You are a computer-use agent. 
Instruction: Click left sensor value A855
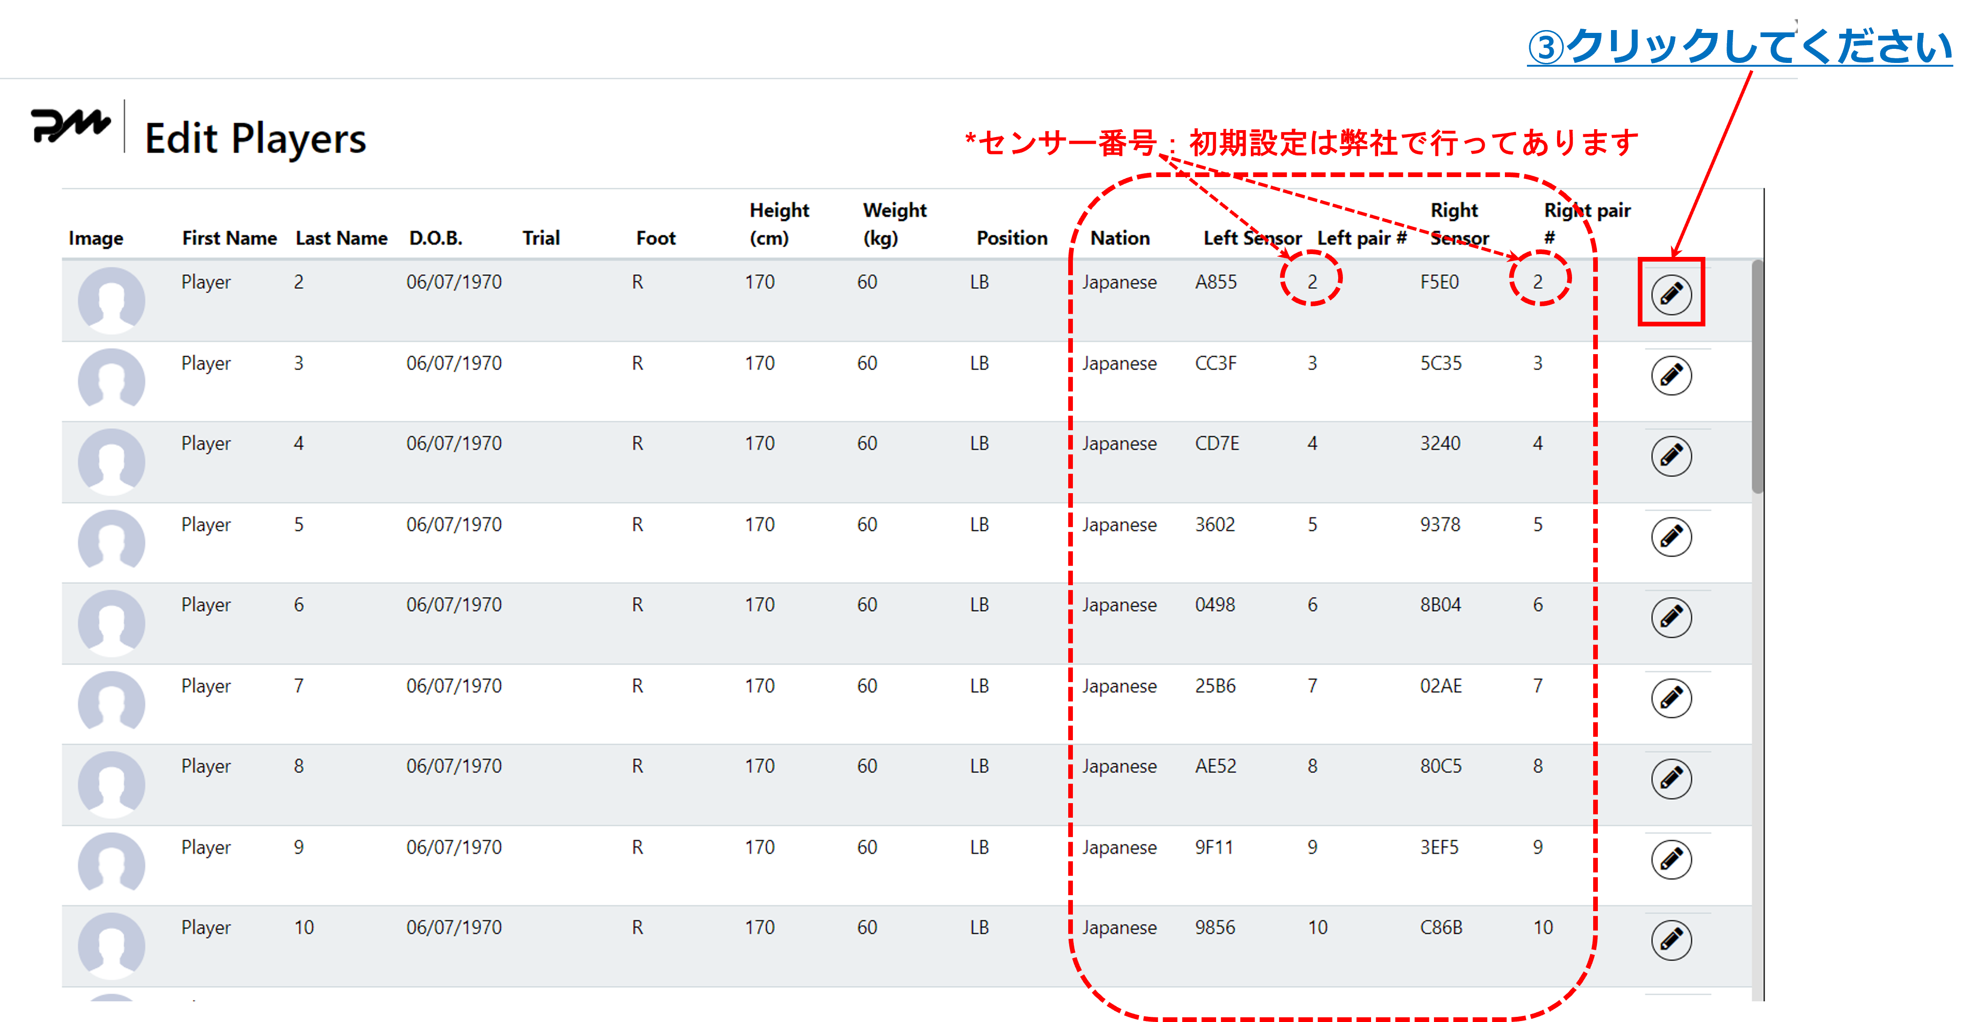(1216, 282)
